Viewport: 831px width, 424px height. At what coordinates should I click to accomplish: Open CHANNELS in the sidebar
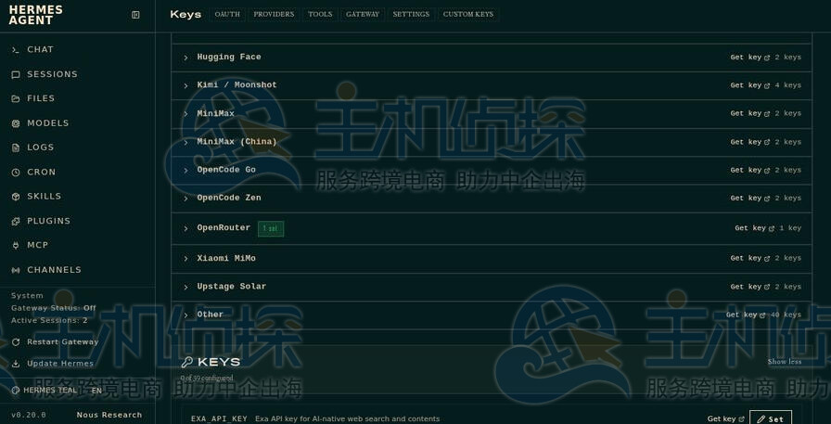pyautogui.click(x=54, y=270)
